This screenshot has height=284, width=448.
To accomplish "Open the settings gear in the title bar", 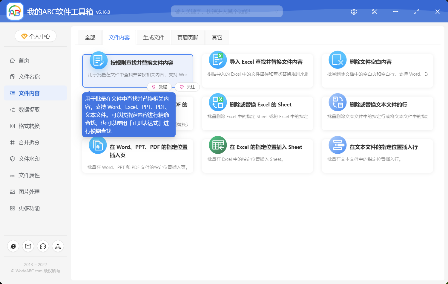I will coord(354,12).
